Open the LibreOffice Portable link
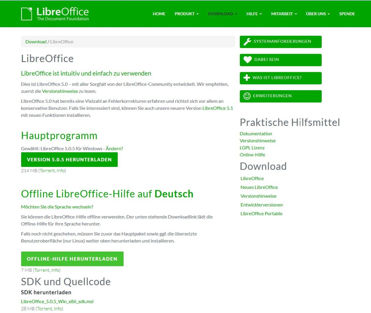Viewport: 371px width, 313px height. [x=261, y=214]
